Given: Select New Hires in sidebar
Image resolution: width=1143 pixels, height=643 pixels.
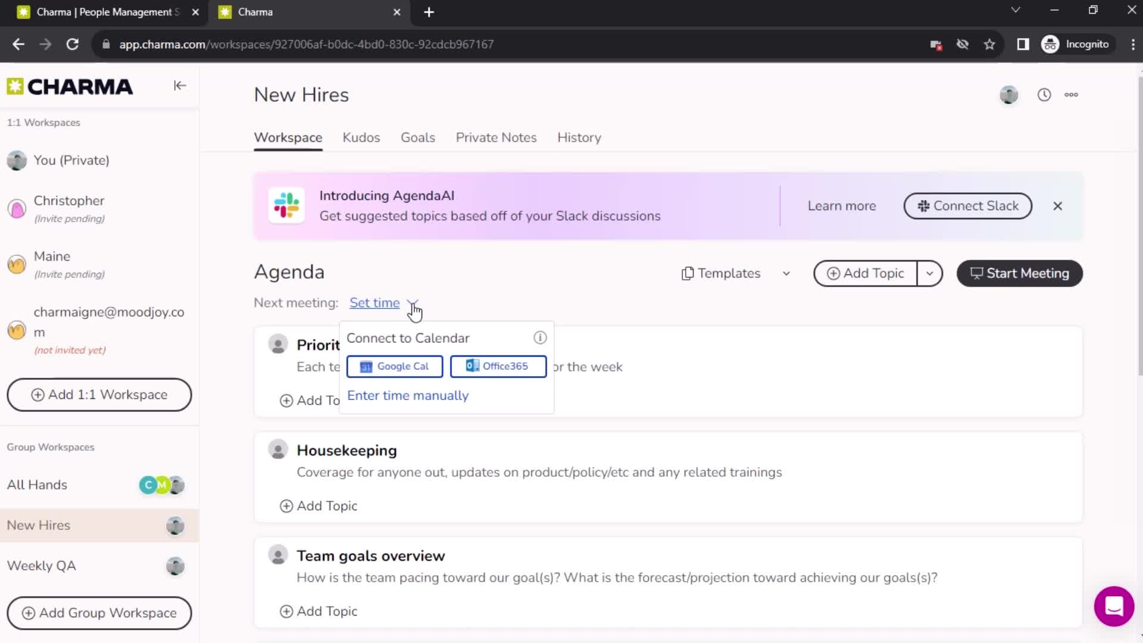Looking at the screenshot, I should coord(99,525).
